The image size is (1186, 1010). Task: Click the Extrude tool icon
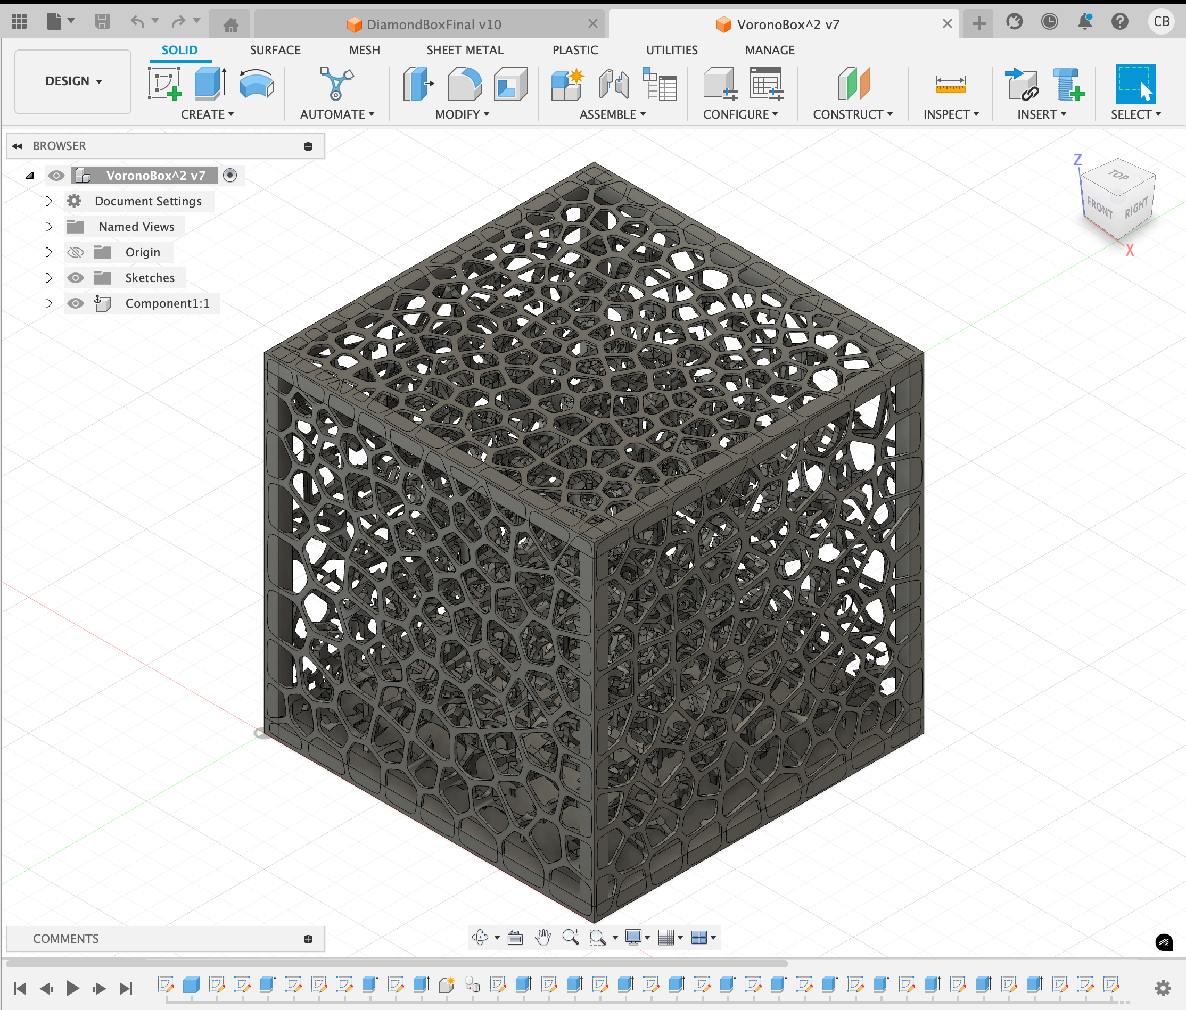tap(210, 84)
